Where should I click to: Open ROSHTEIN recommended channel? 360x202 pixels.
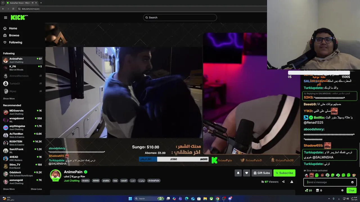click(22, 143)
